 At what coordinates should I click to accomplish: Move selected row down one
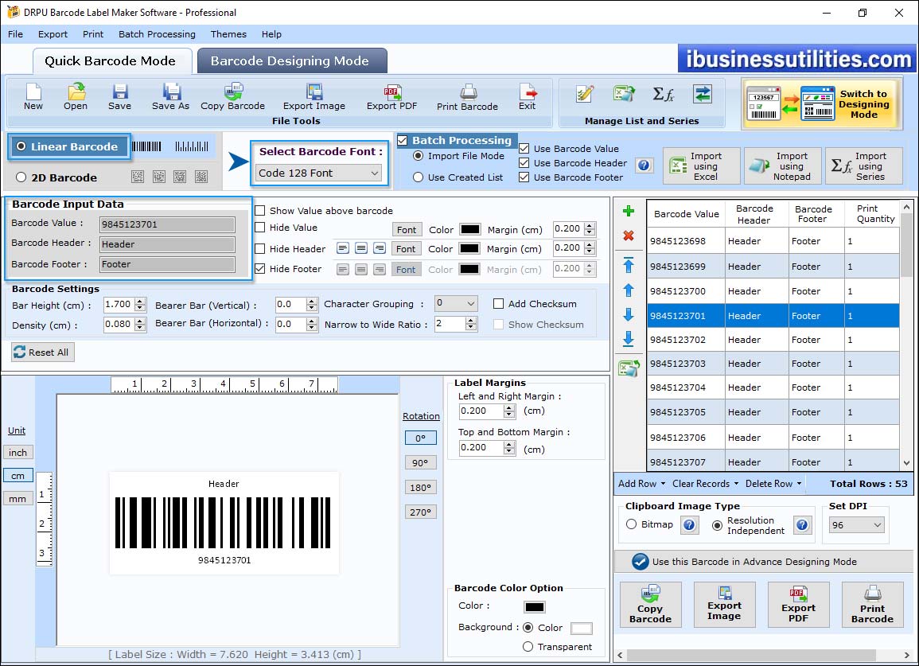coord(629,315)
